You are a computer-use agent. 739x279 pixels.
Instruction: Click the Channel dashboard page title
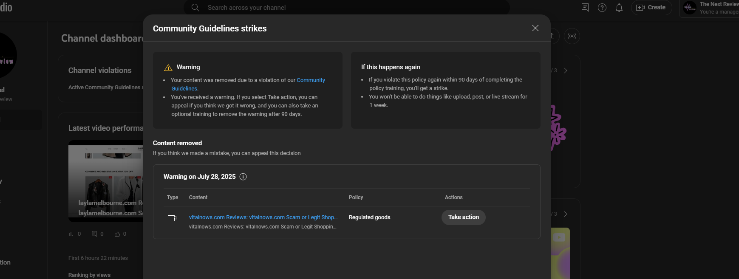coord(102,38)
